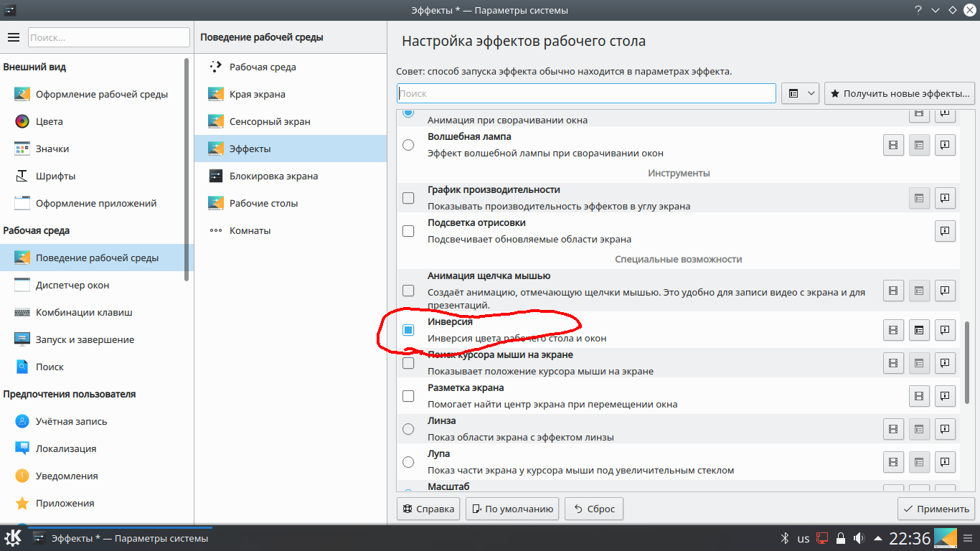The image size is (980, 551).
Task: Click the show desktop icon beside clock
Action: coord(946,538)
